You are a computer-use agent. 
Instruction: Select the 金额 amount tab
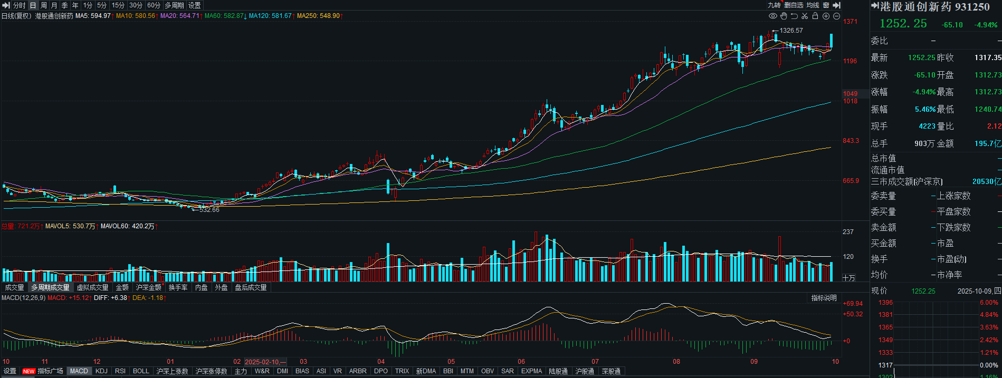tap(122, 287)
